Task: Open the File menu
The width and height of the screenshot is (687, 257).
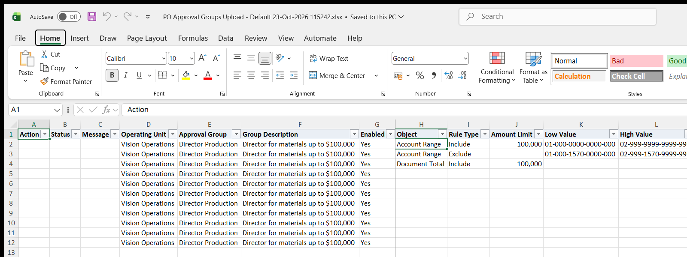Action: (x=20, y=38)
